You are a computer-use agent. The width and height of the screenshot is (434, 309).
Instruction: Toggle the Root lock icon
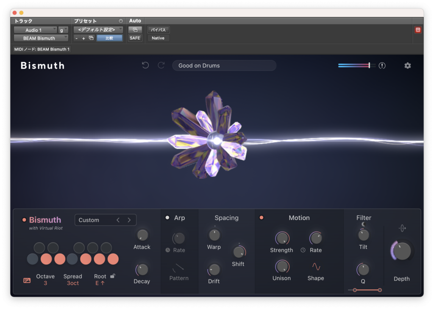(x=113, y=276)
